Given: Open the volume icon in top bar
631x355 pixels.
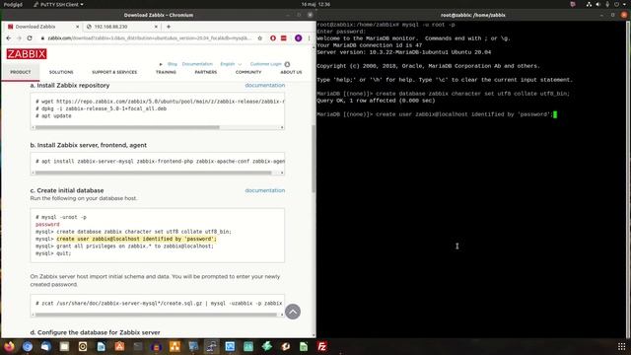Looking at the screenshot, I should click(598, 4).
